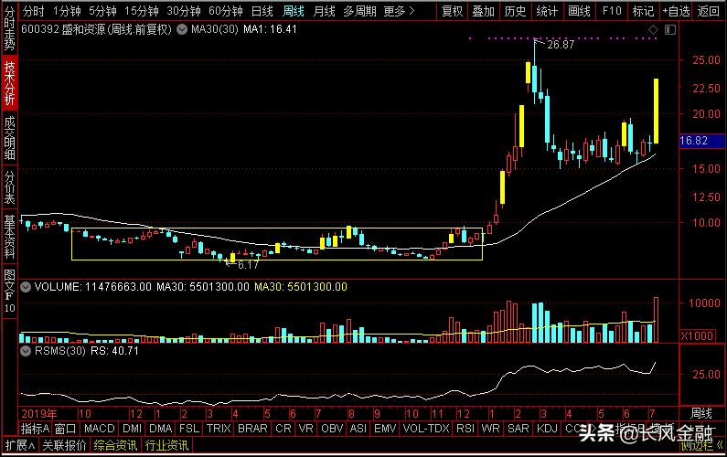Click the 叠加 overlay button
The height and width of the screenshot is (457, 727).
[483, 11]
